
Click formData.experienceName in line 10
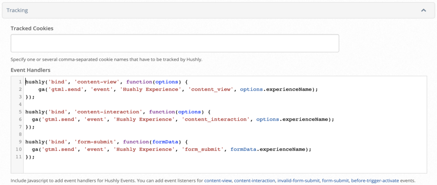(x=269, y=149)
